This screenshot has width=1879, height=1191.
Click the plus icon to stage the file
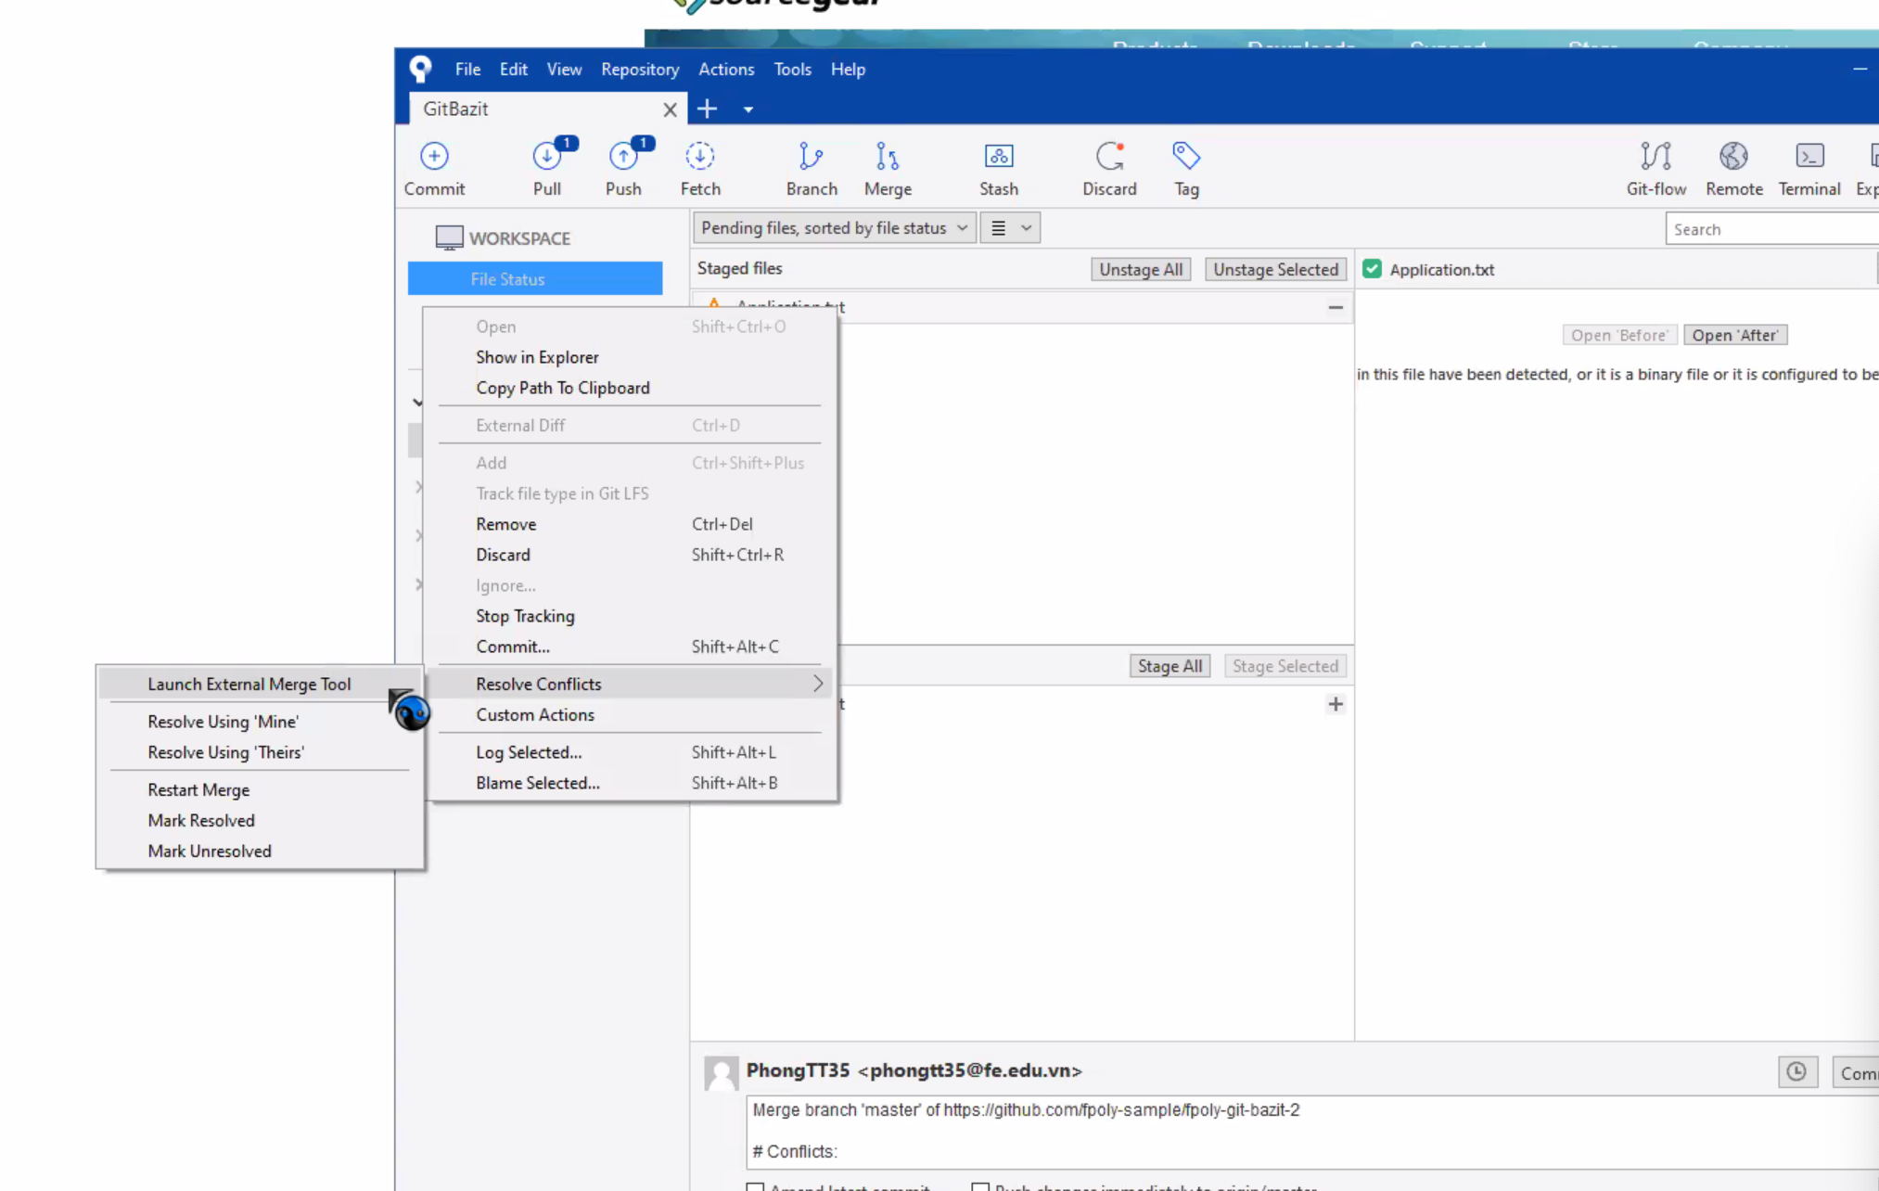click(x=1336, y=704)
